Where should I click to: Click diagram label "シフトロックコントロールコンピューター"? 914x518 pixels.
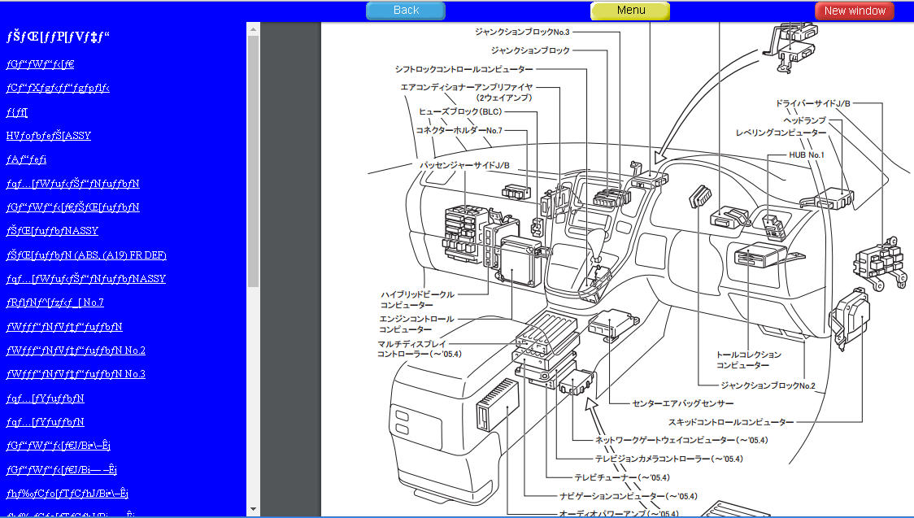pyautogui.click(x=464, y=69)
